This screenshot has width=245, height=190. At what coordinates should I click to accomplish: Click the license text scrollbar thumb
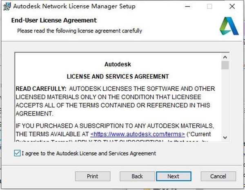point(225,66)
